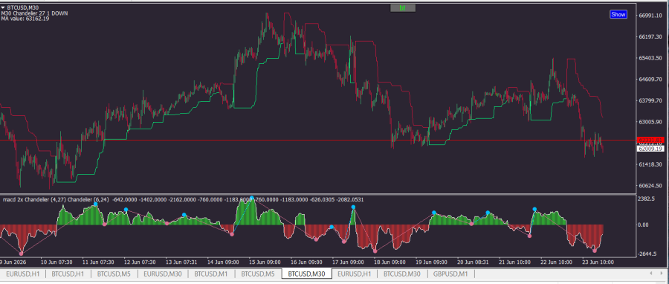Click the green bt button

(x=403, y=8)
